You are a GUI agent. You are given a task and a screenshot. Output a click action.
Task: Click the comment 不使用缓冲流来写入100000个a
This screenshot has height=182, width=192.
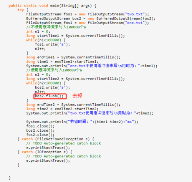[x=56, y=27]
